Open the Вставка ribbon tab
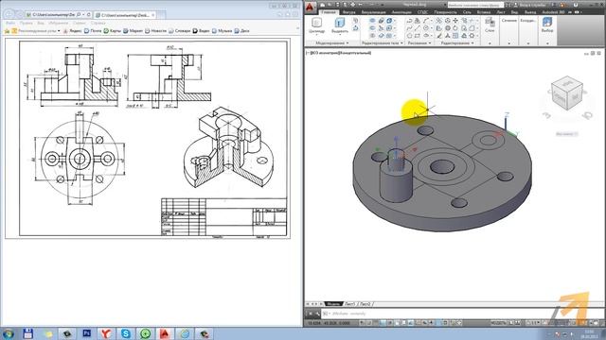Image resolution: width=606 pixels, height=340 pixels. click(x=484, y=12)
